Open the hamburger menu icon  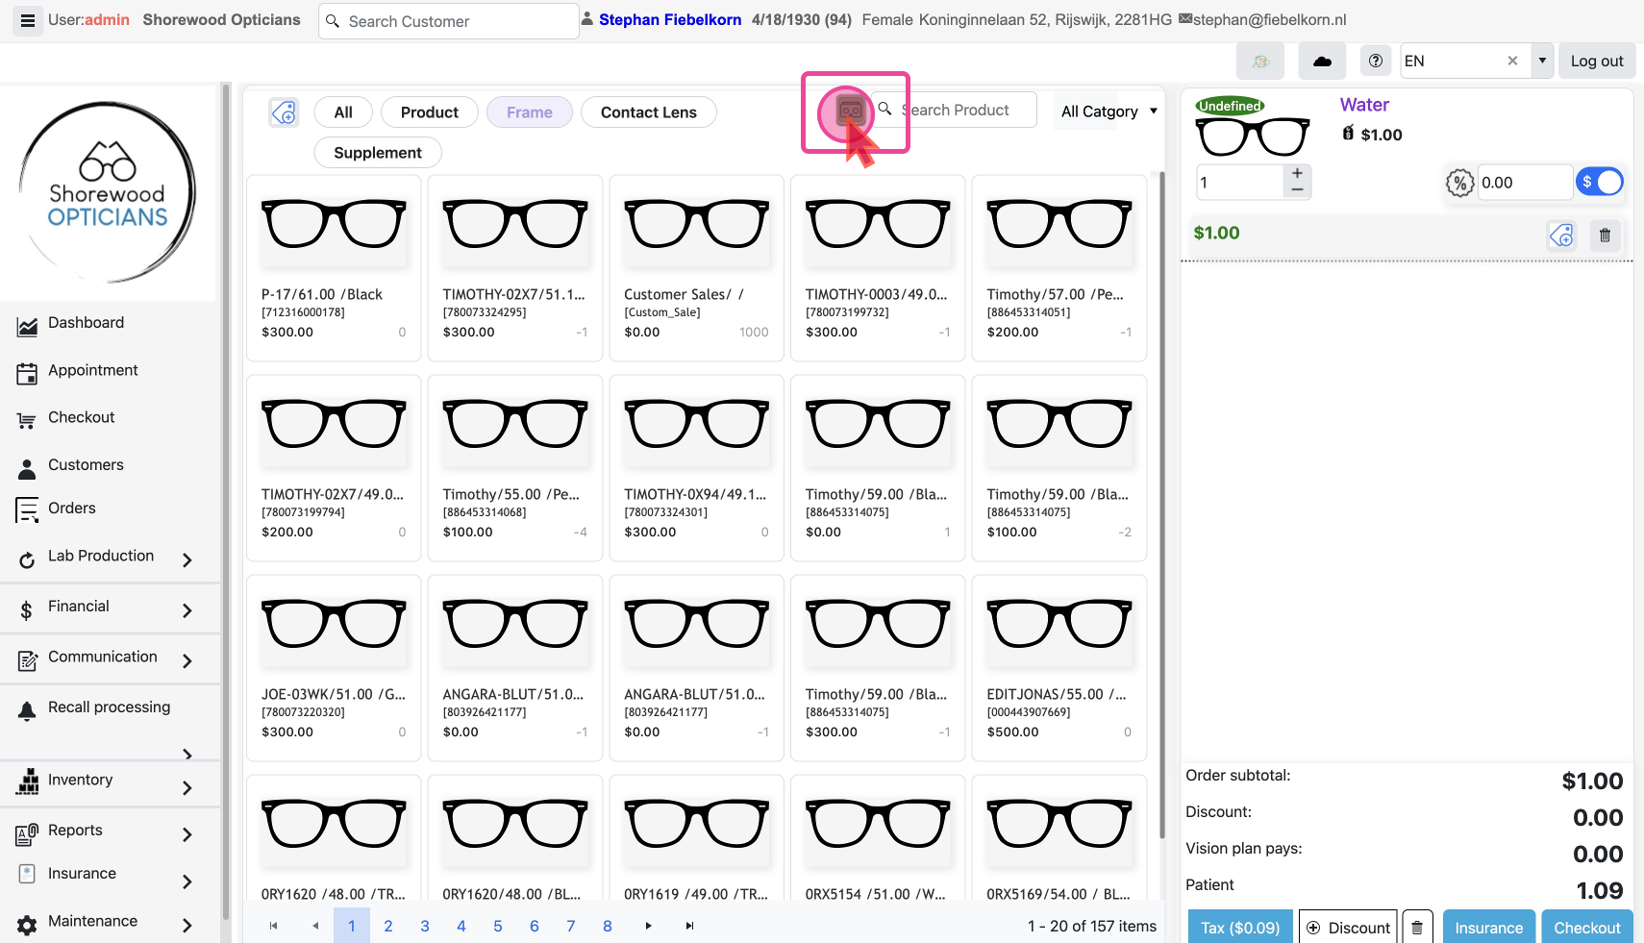[x=28, y=20]
